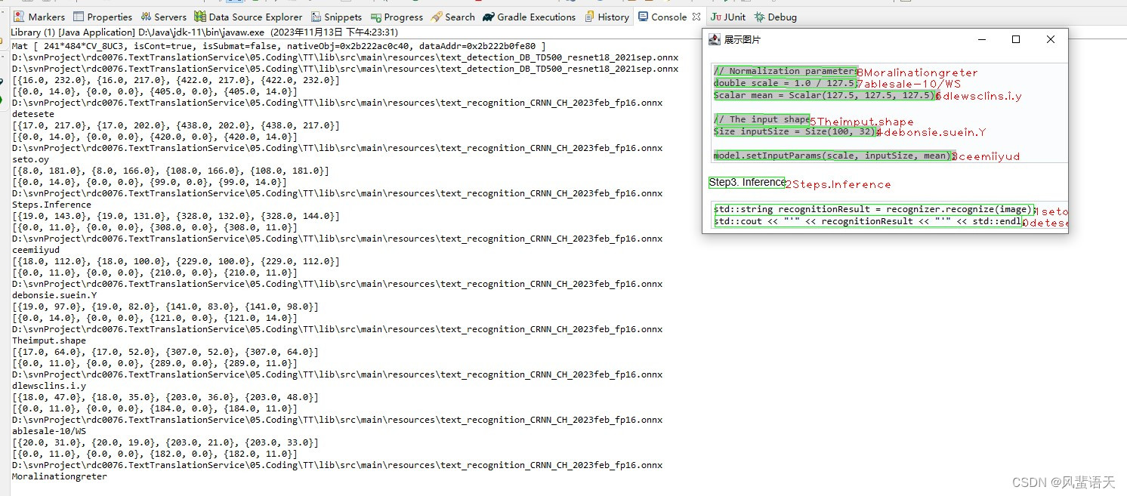
Task: Click 'model.setInputParams(scale, inputSize, mean)' line
Action: coord(835,156)
